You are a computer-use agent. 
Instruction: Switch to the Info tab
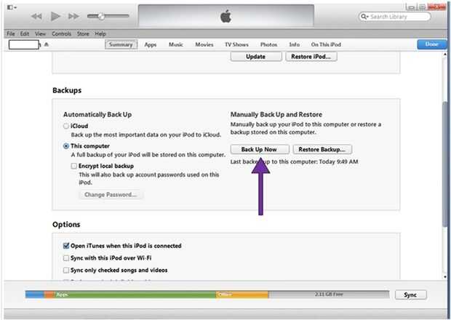[295, 44]
